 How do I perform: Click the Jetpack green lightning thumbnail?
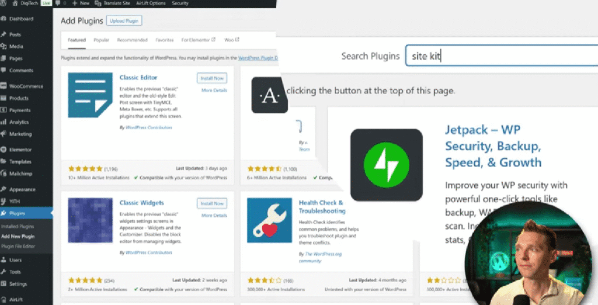coord(387,165)
